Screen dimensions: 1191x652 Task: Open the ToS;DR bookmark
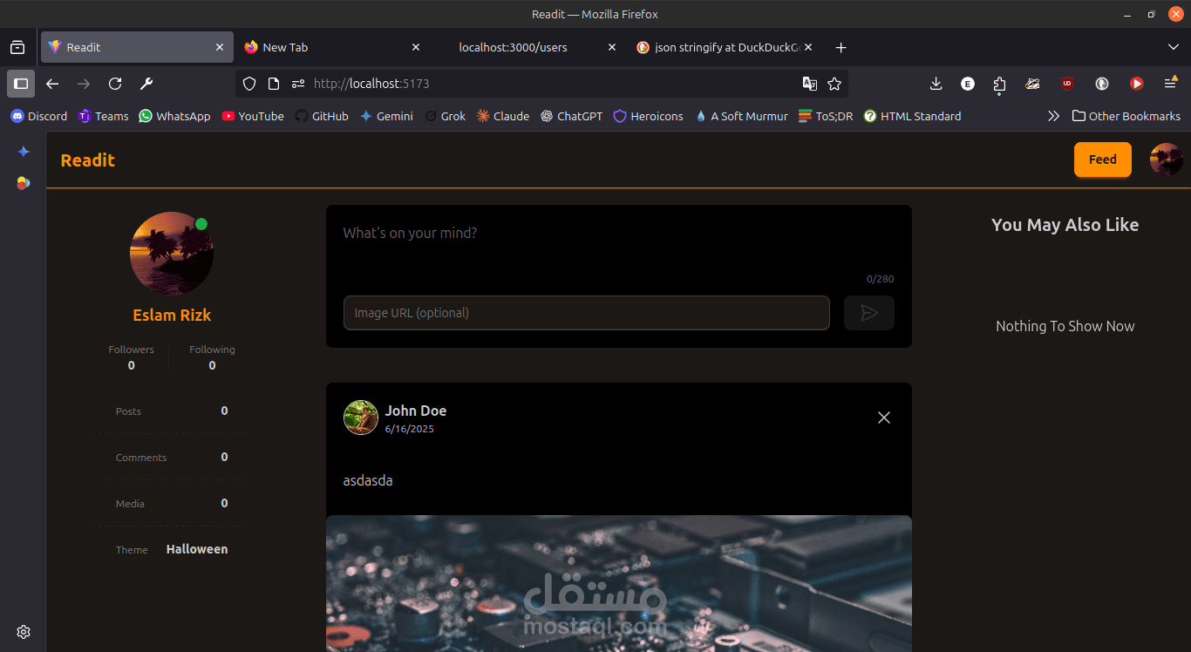click(x=826, y=116)
